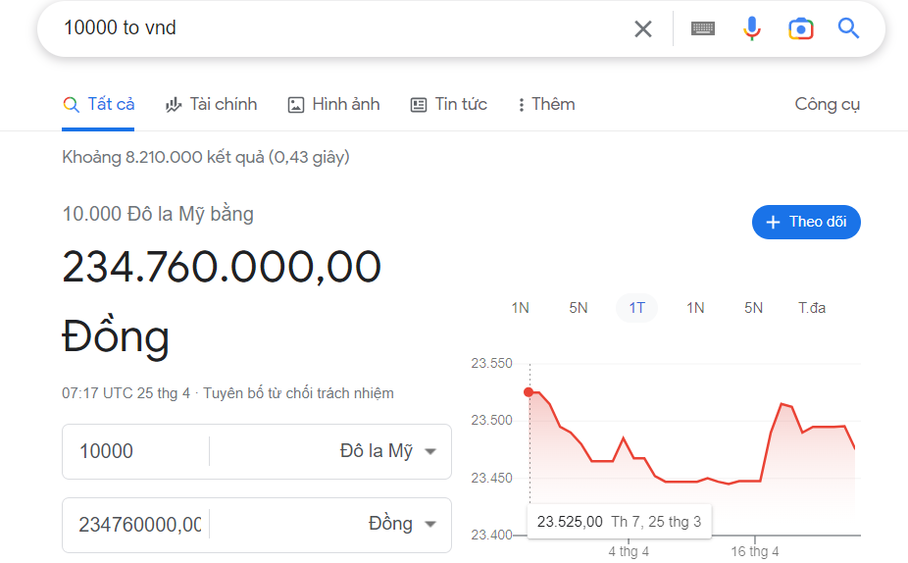
Task: Clear the search box with X icon
Action: [642, 28]
